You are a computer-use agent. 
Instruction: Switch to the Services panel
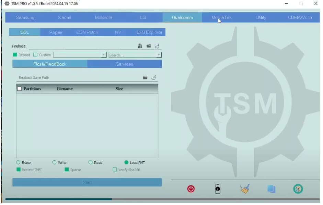[x=124, y=64]
